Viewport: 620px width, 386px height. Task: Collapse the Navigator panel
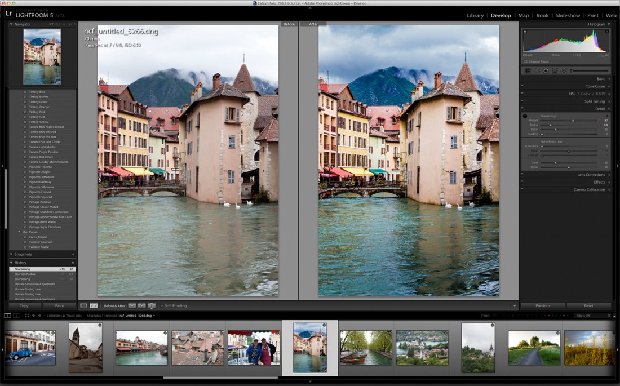[x=11, y=24]
